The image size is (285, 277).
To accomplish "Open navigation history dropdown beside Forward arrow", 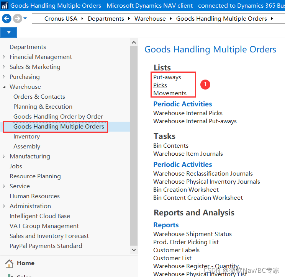I will (25, 18).
